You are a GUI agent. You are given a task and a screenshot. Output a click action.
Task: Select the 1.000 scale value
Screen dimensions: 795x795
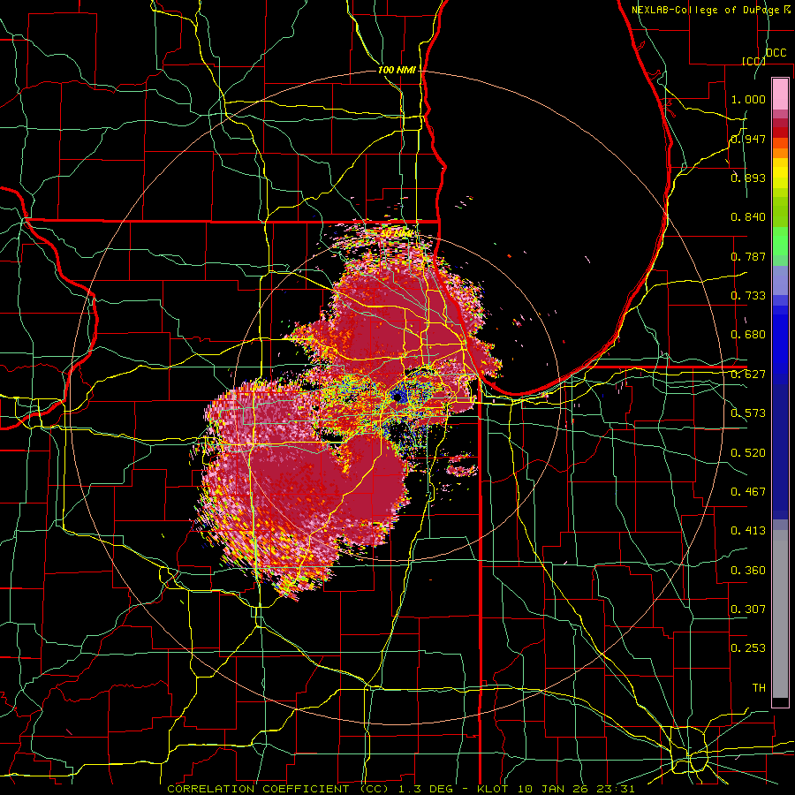point(748,99)
